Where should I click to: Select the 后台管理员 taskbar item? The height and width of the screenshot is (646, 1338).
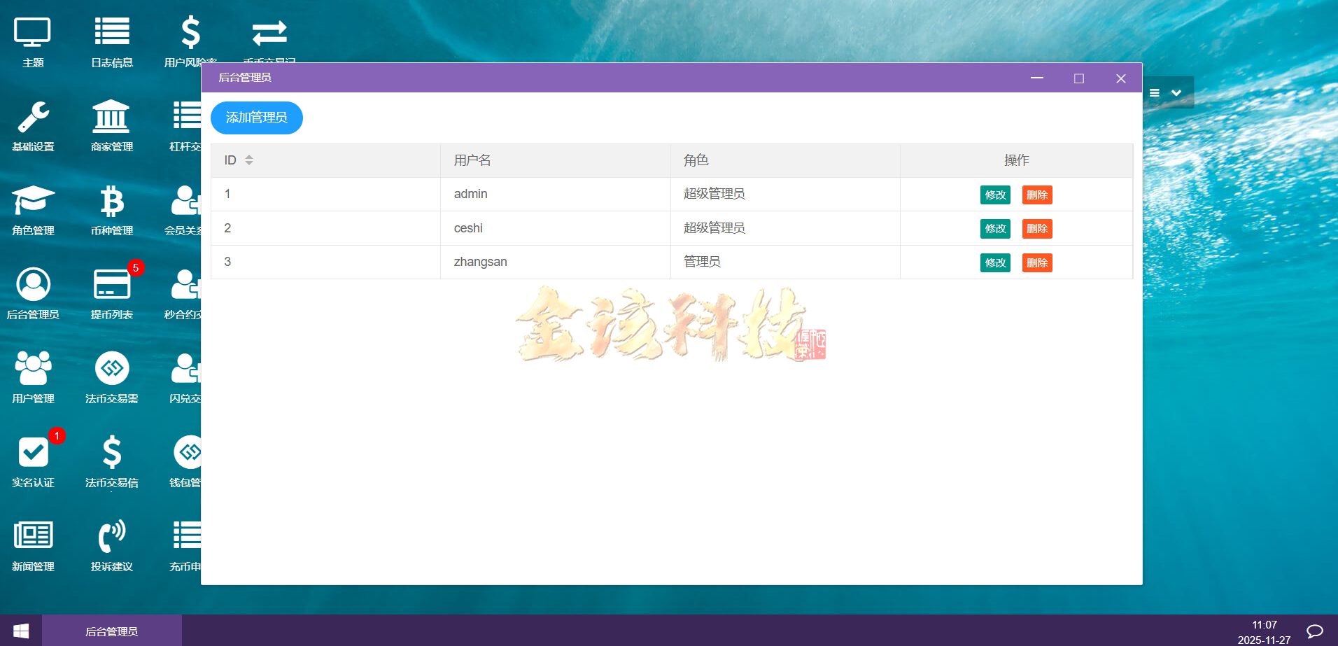pos(111,631)
